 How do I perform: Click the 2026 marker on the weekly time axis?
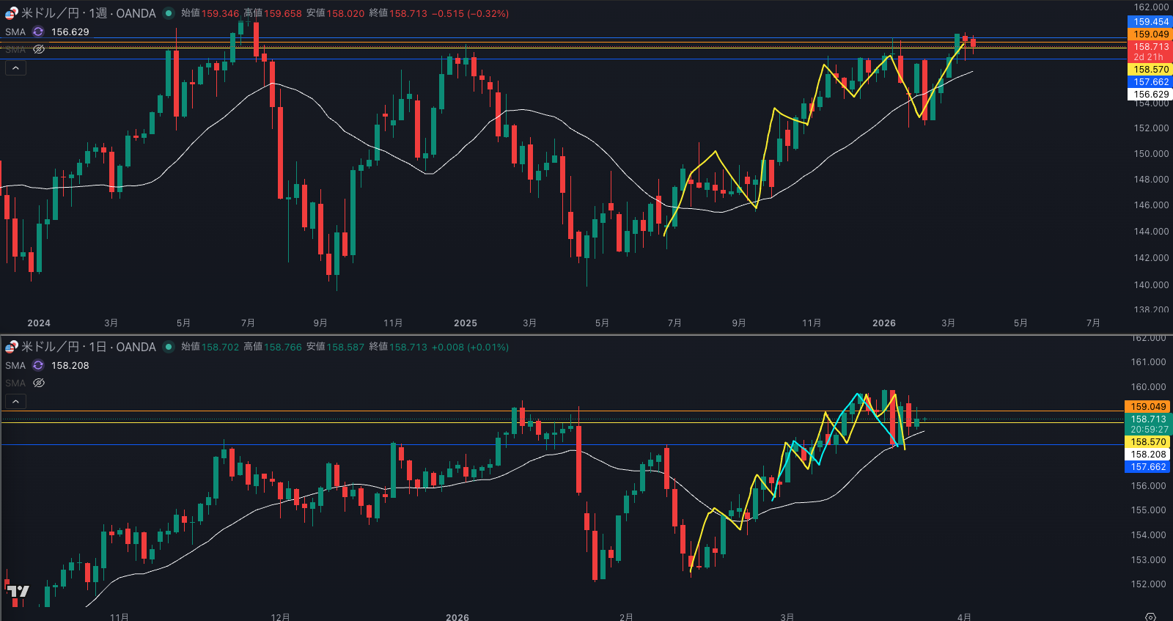(x=883, y=323)
